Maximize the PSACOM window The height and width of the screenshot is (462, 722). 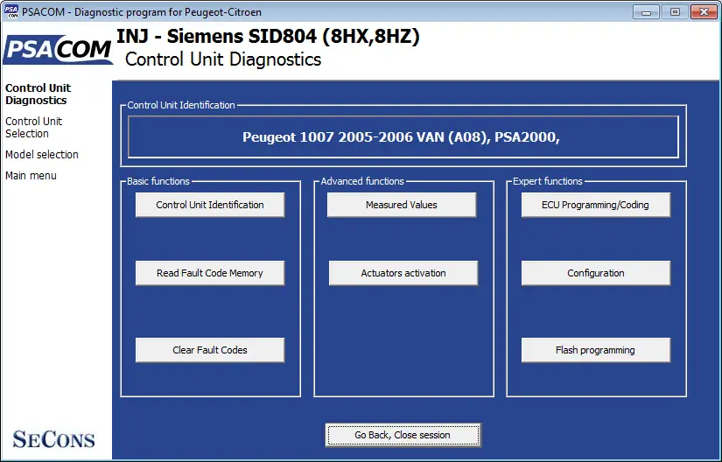(675, 12)
